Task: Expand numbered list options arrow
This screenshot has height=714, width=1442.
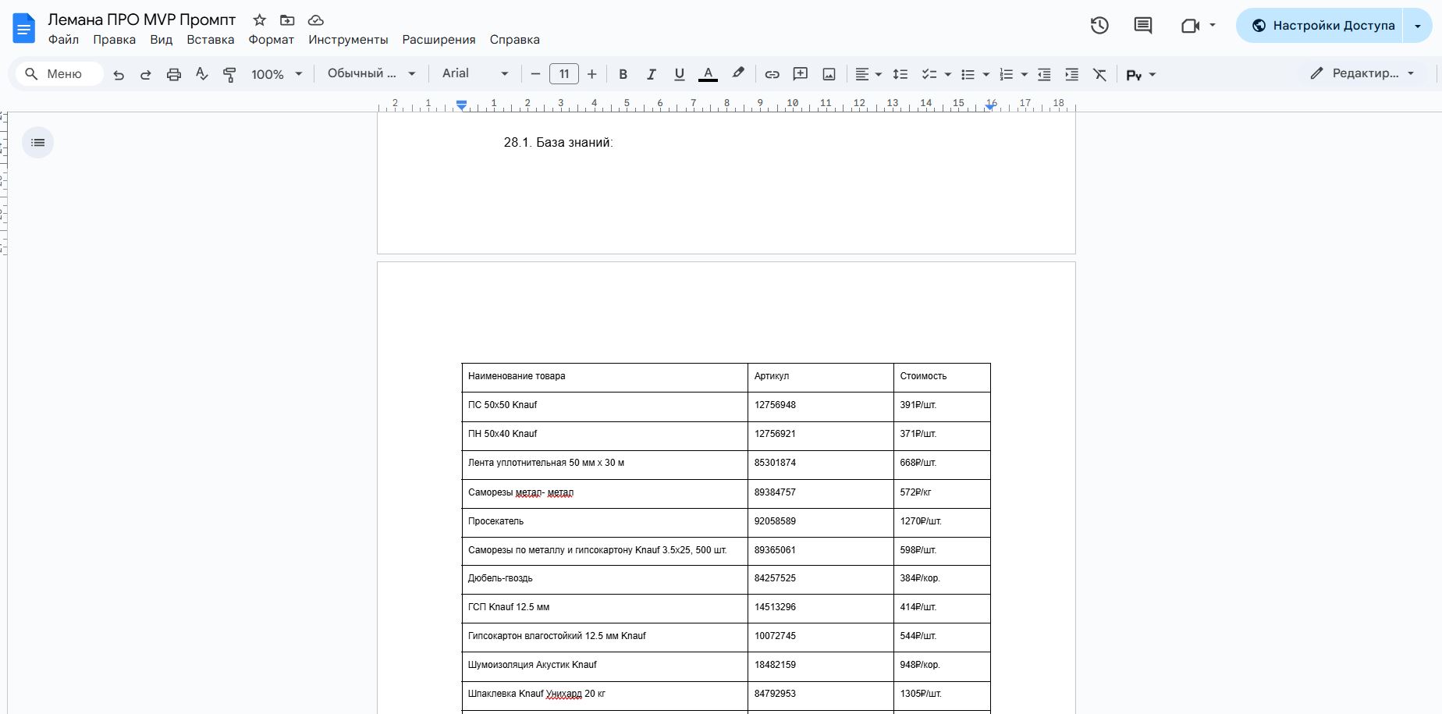Action: [1025, 74]
